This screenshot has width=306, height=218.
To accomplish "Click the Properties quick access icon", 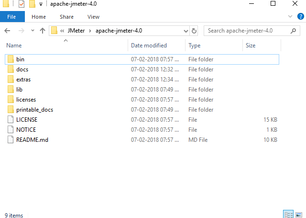I will pos(22,4).
